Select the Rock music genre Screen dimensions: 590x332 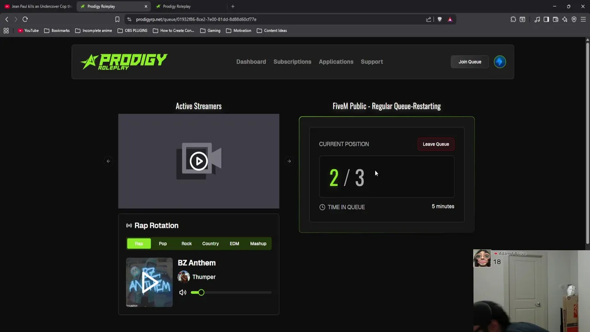pos(187,243)
